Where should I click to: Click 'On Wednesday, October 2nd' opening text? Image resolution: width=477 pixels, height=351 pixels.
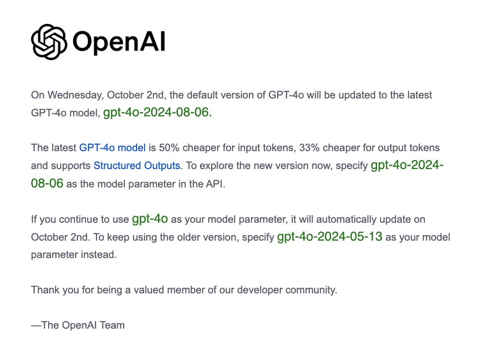(98, 95)
